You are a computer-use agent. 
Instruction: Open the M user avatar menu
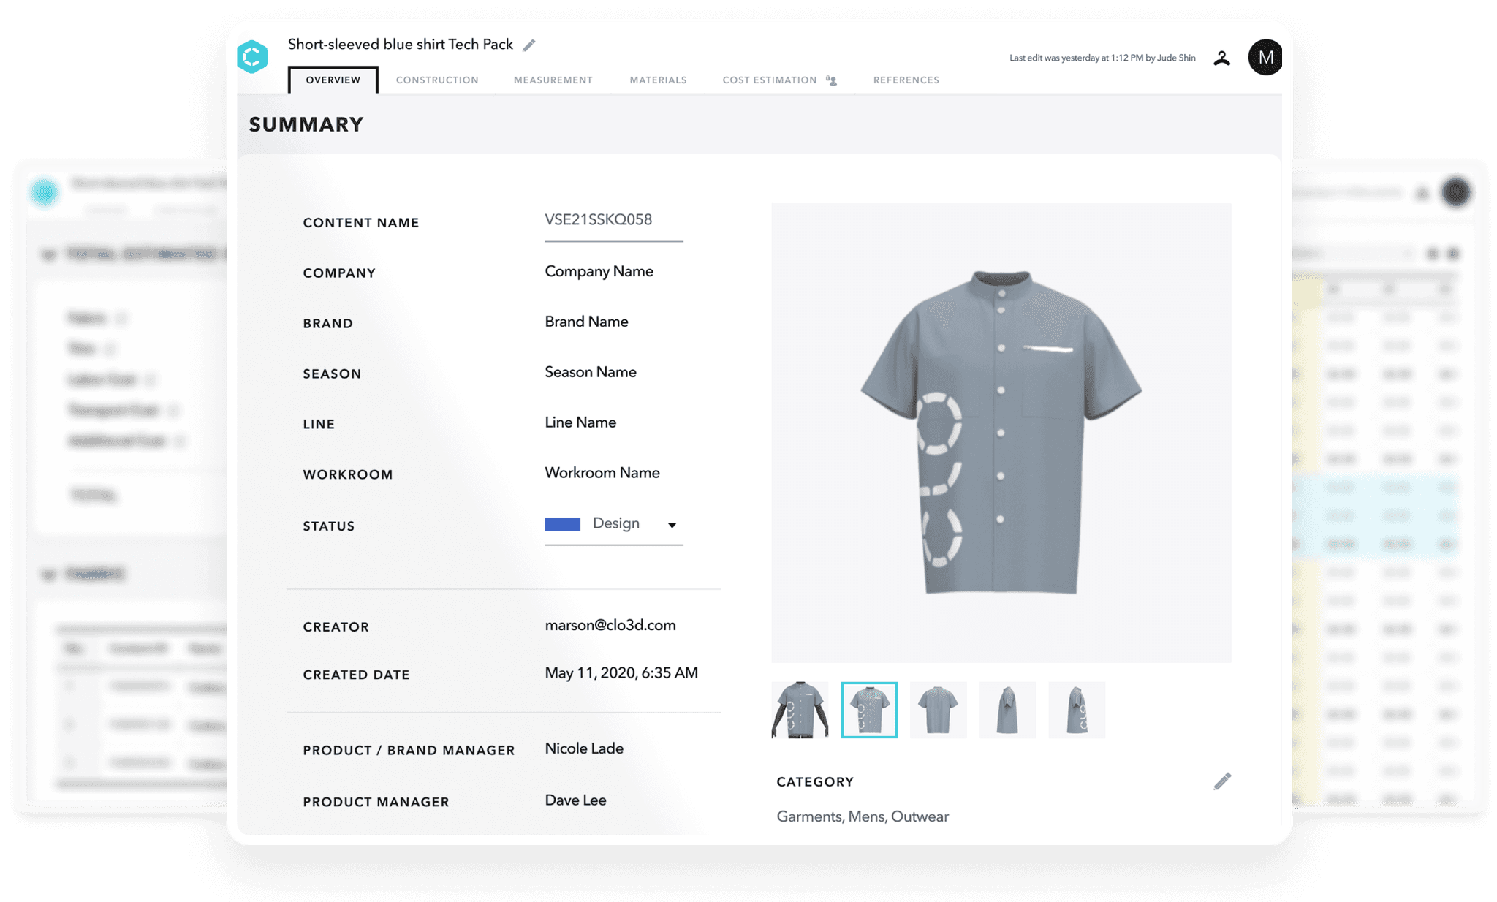coord(1265,58)
